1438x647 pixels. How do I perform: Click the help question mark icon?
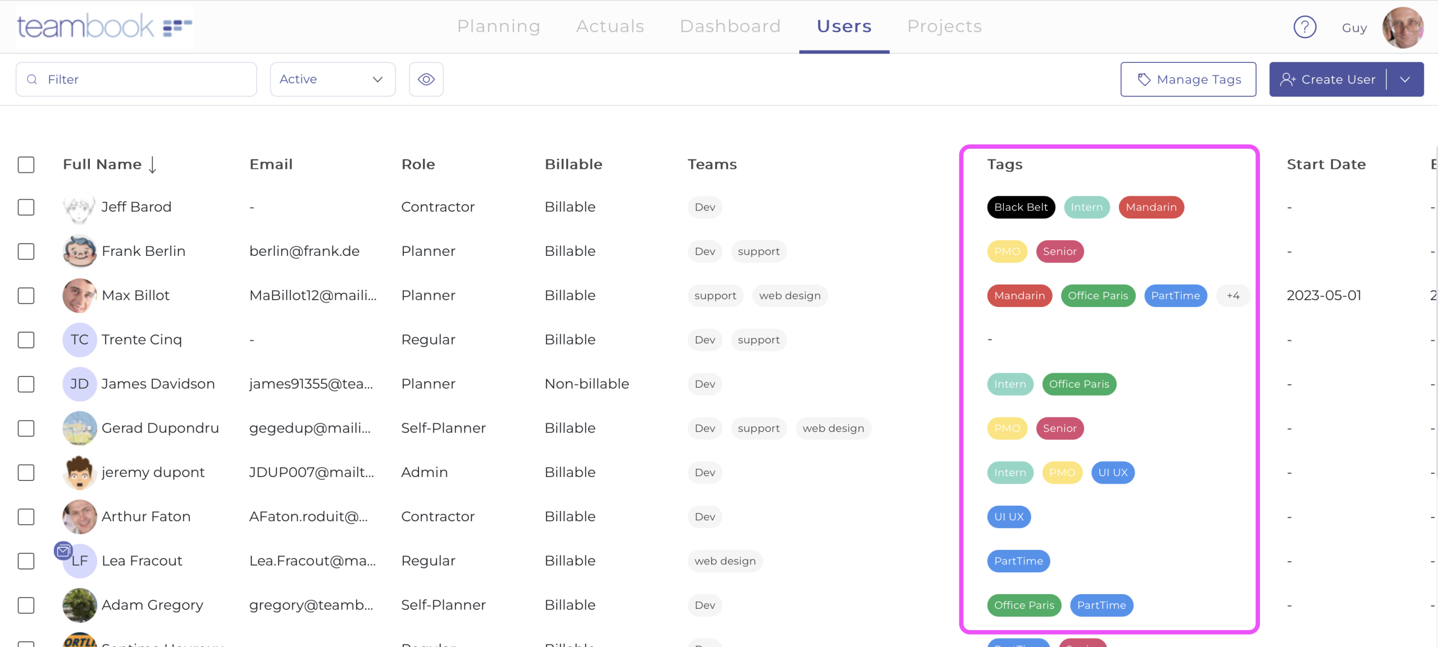pos(1304,27)
